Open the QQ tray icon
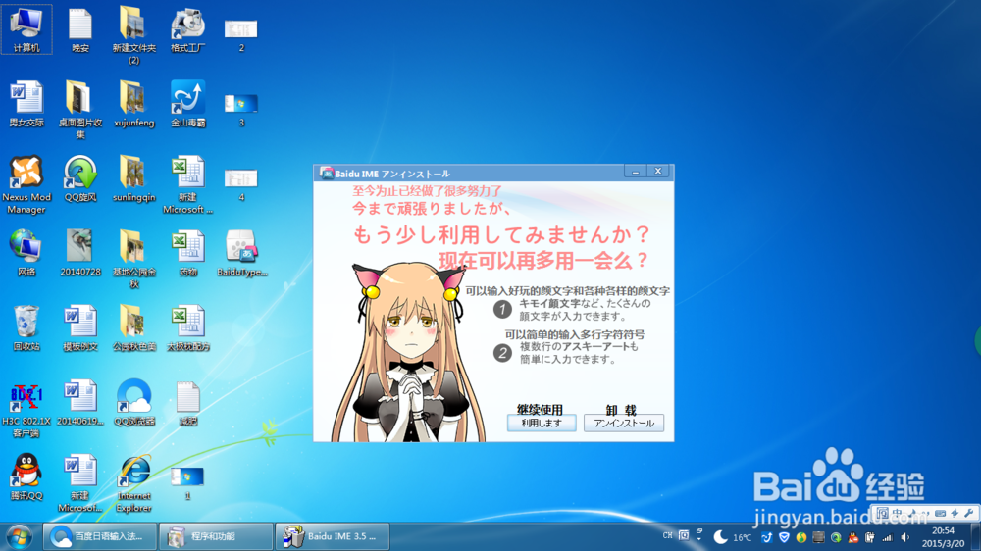 pyautogui.click(x=853, y=537)
